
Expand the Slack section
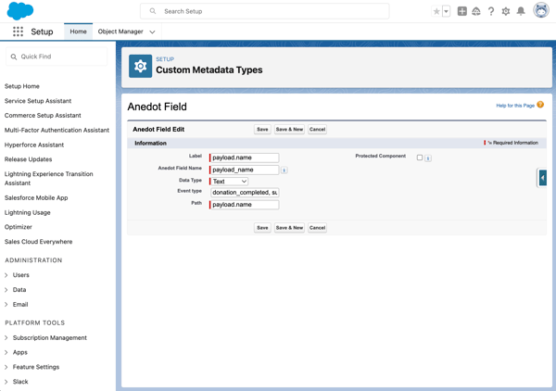(x=6, y=382)
